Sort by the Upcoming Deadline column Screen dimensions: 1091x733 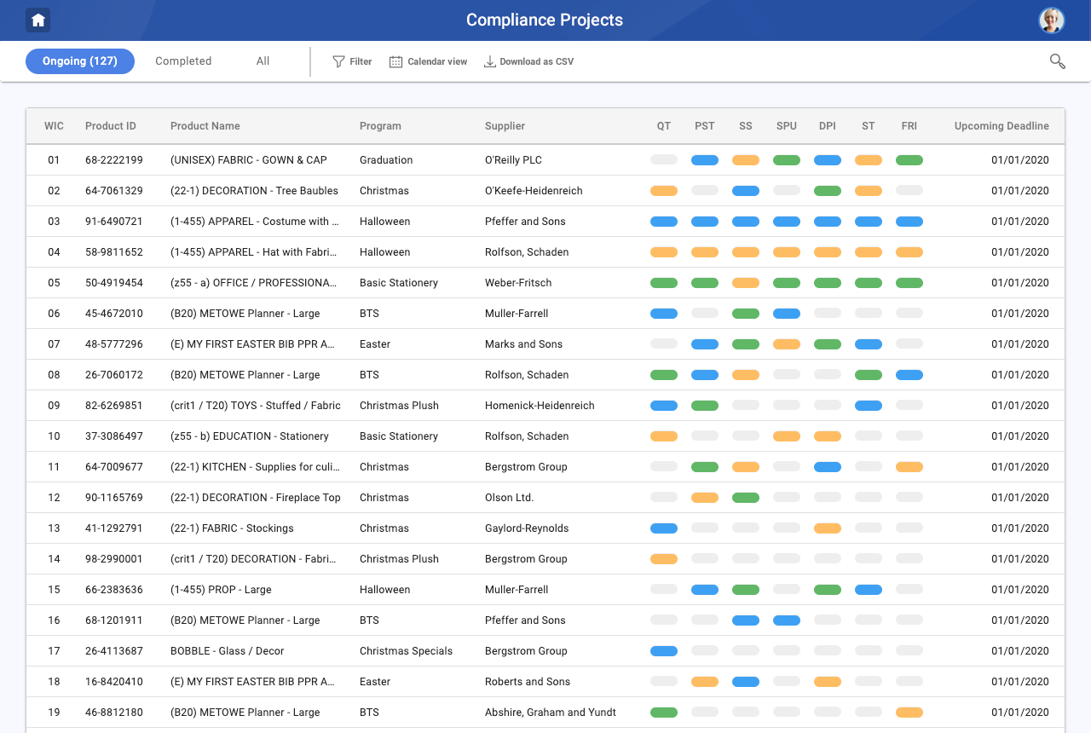(x=1001, y=126)
